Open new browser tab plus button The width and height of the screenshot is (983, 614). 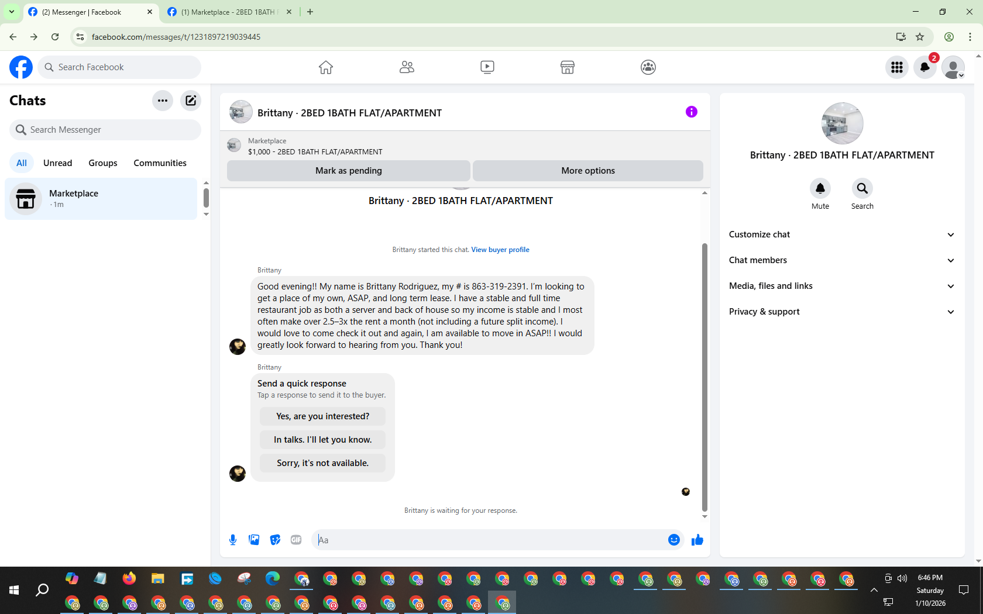point(310,12)
